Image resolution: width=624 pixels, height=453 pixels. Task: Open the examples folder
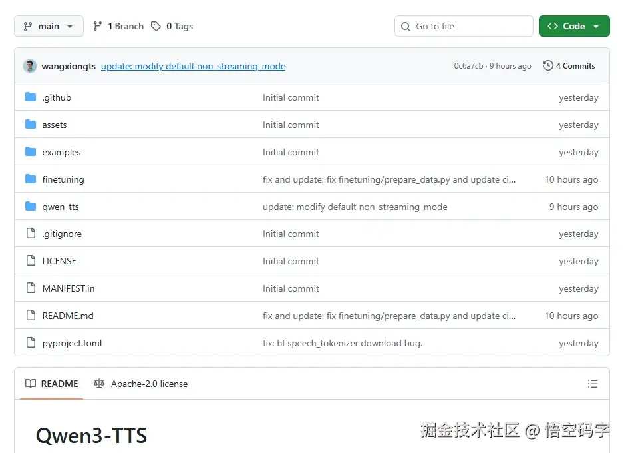[x=61, y=152]
